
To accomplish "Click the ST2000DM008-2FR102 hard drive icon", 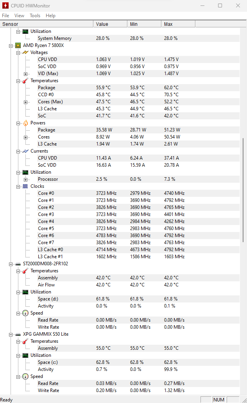I will [18, 264].
